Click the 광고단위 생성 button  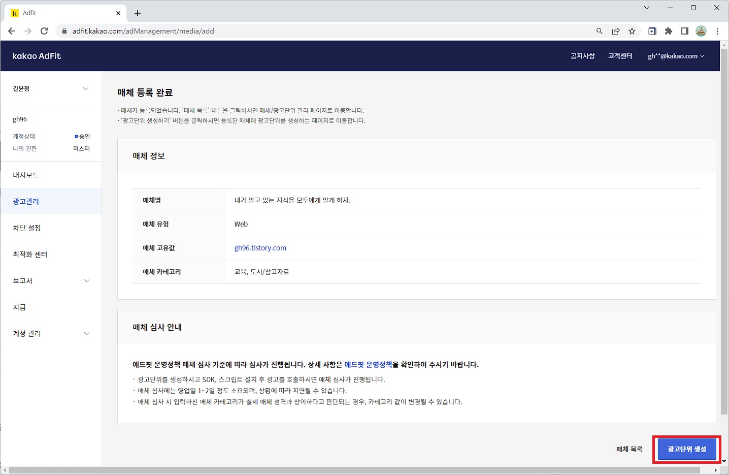click(687, 449)
